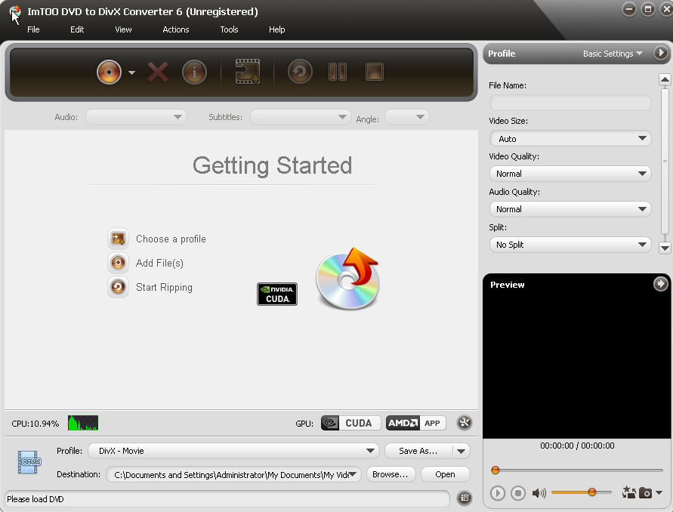Click the Choose a profile link text
Viewport: 673px width, 512px height.
point(171,239)
